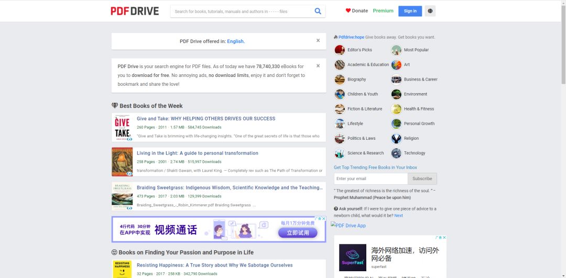Viewport: 566px width, 278px height.
Task: Open Children & Youth category icon
Action: [x=340, y=94]
